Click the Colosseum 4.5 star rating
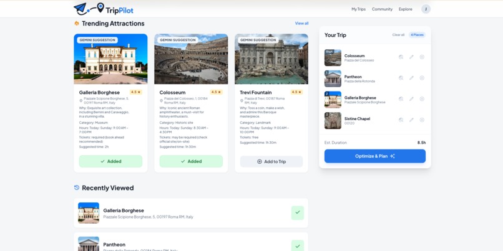Image resolution: width=503 pixels, height=251 pixels. [x=216, y=92]
